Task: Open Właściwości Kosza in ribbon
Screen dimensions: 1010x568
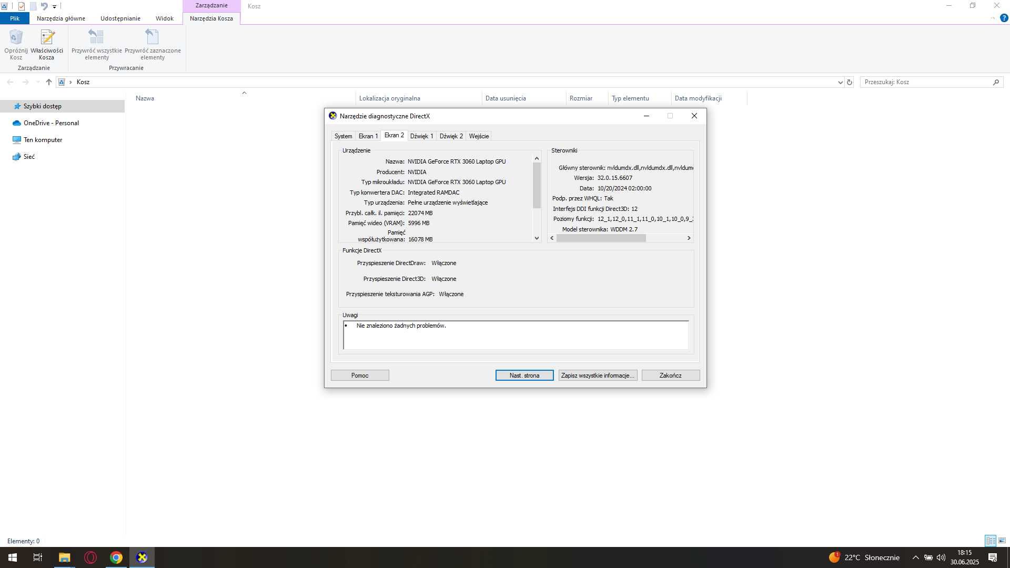Action: point(47,45)
